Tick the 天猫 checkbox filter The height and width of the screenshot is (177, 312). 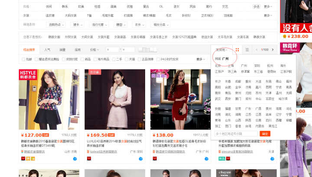point(127,59)
